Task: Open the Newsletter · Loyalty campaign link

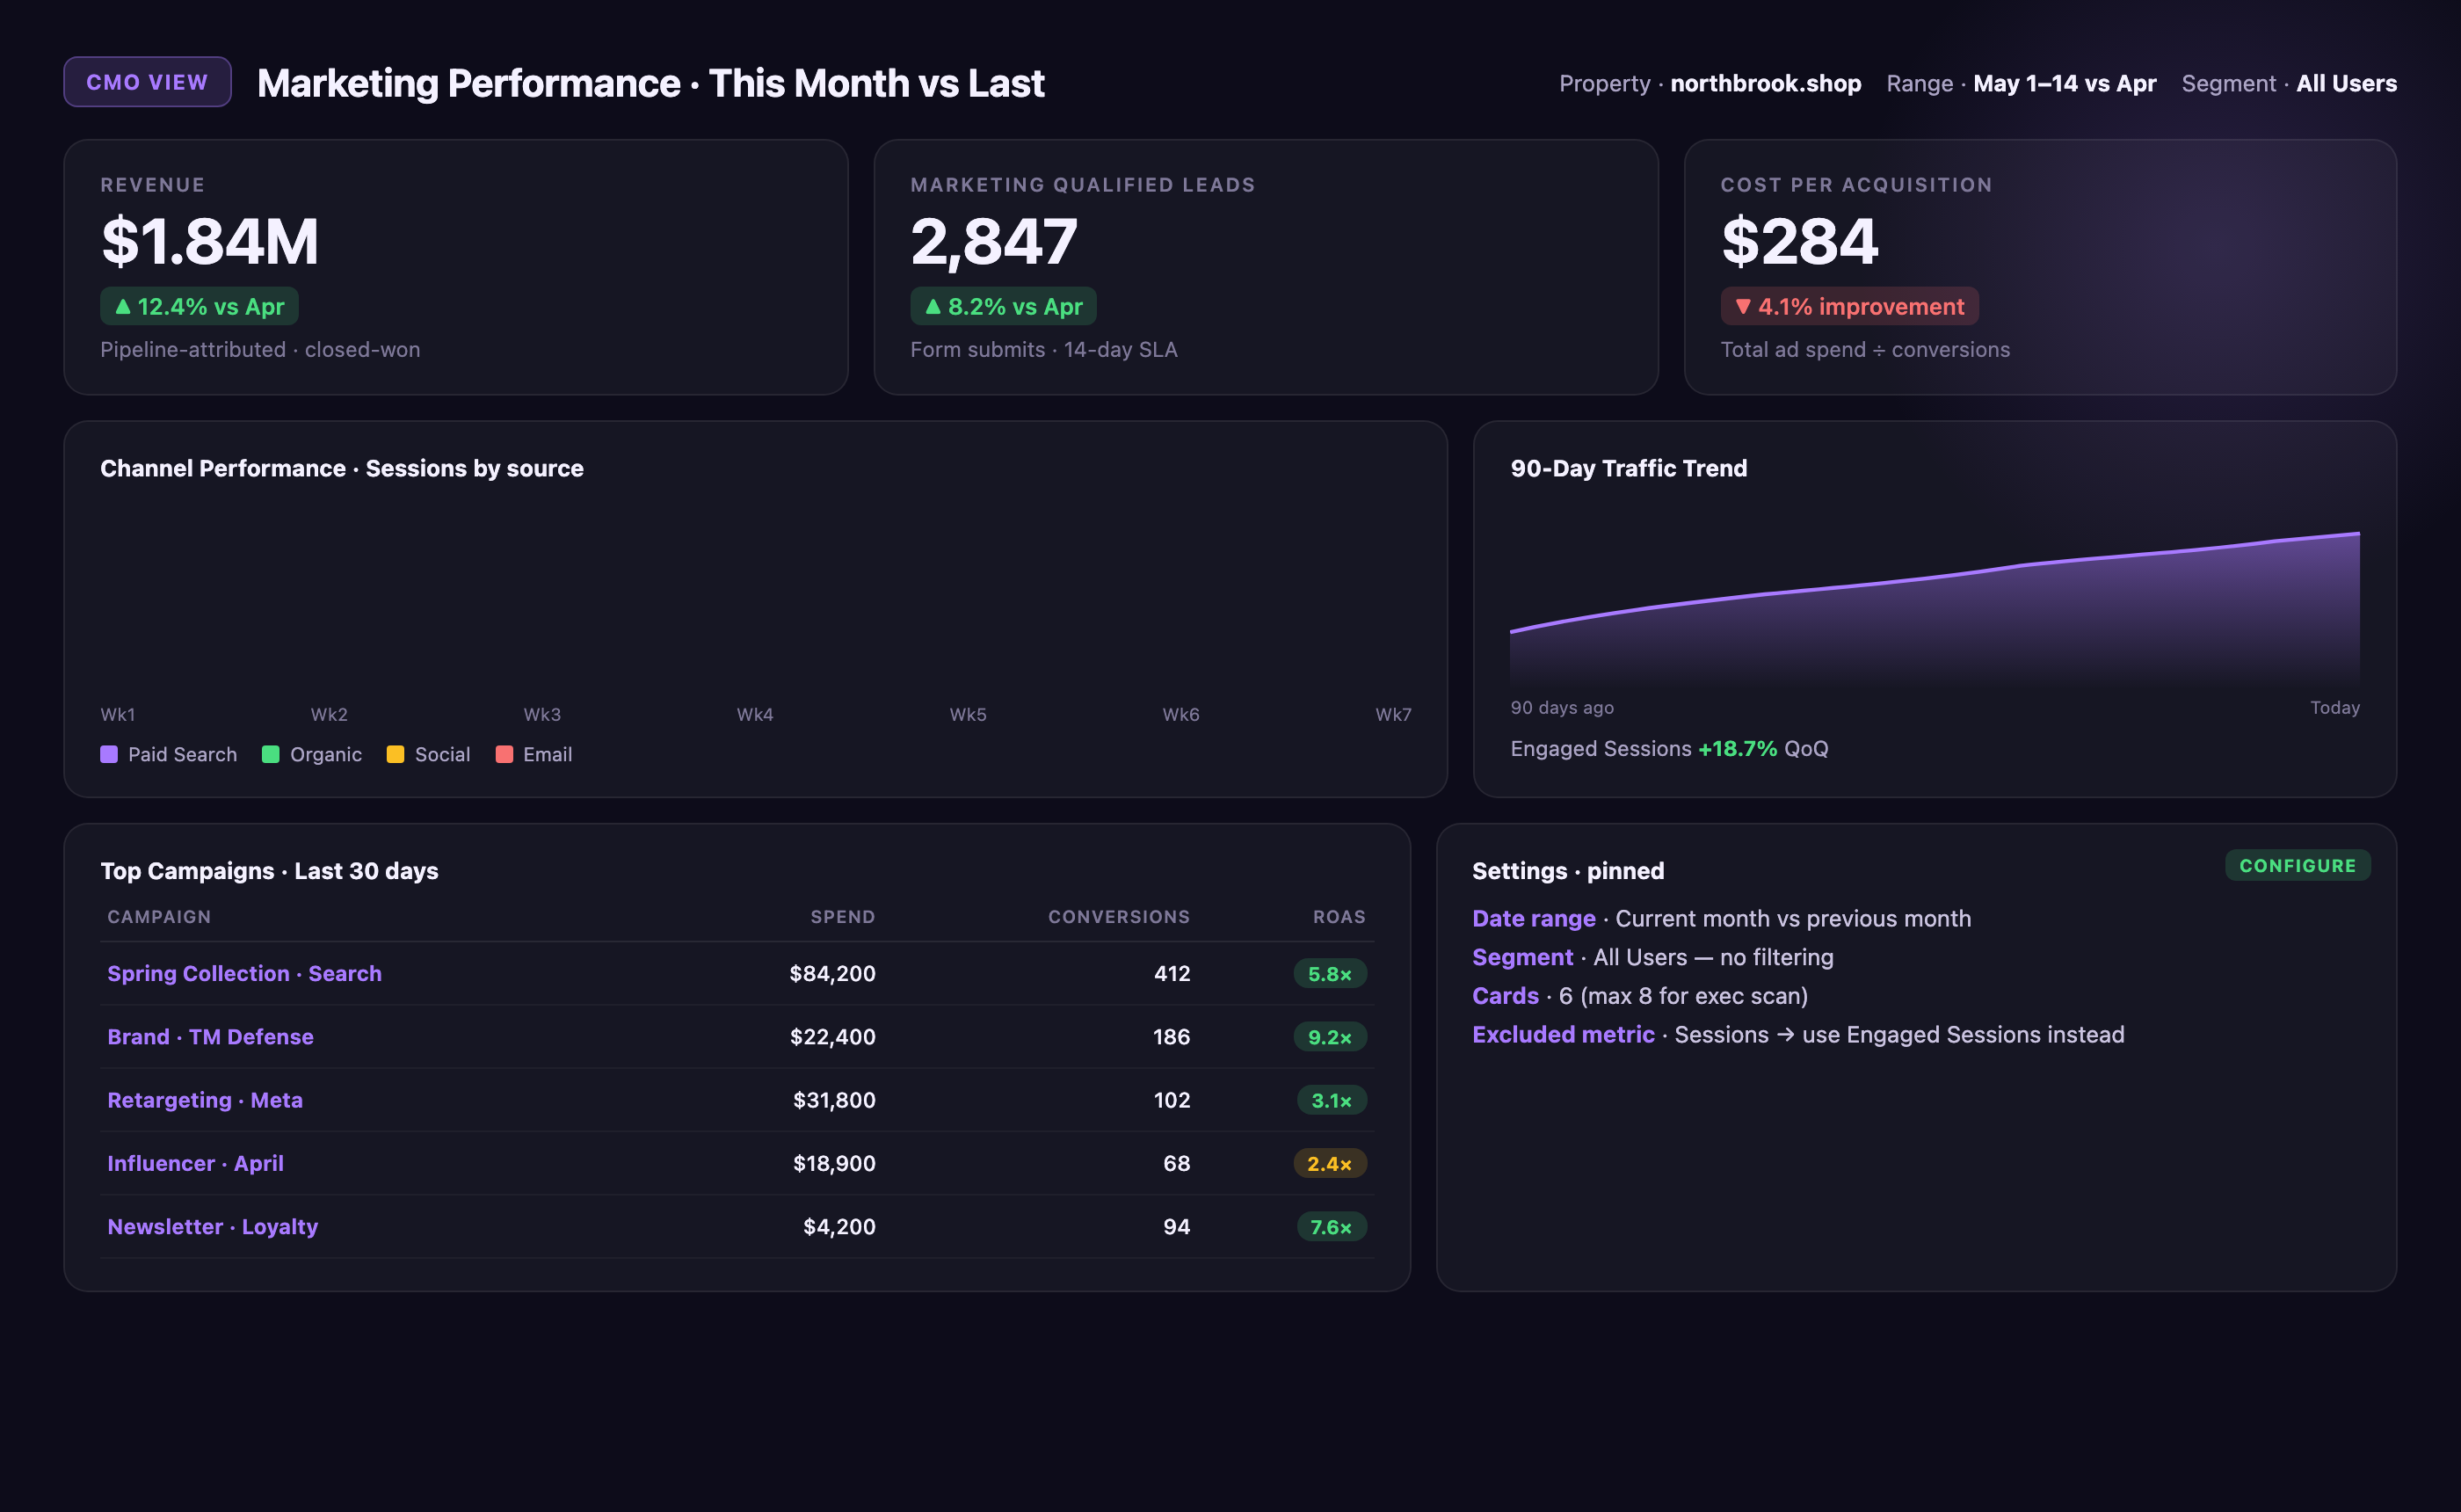Action: click(212, 1226)
